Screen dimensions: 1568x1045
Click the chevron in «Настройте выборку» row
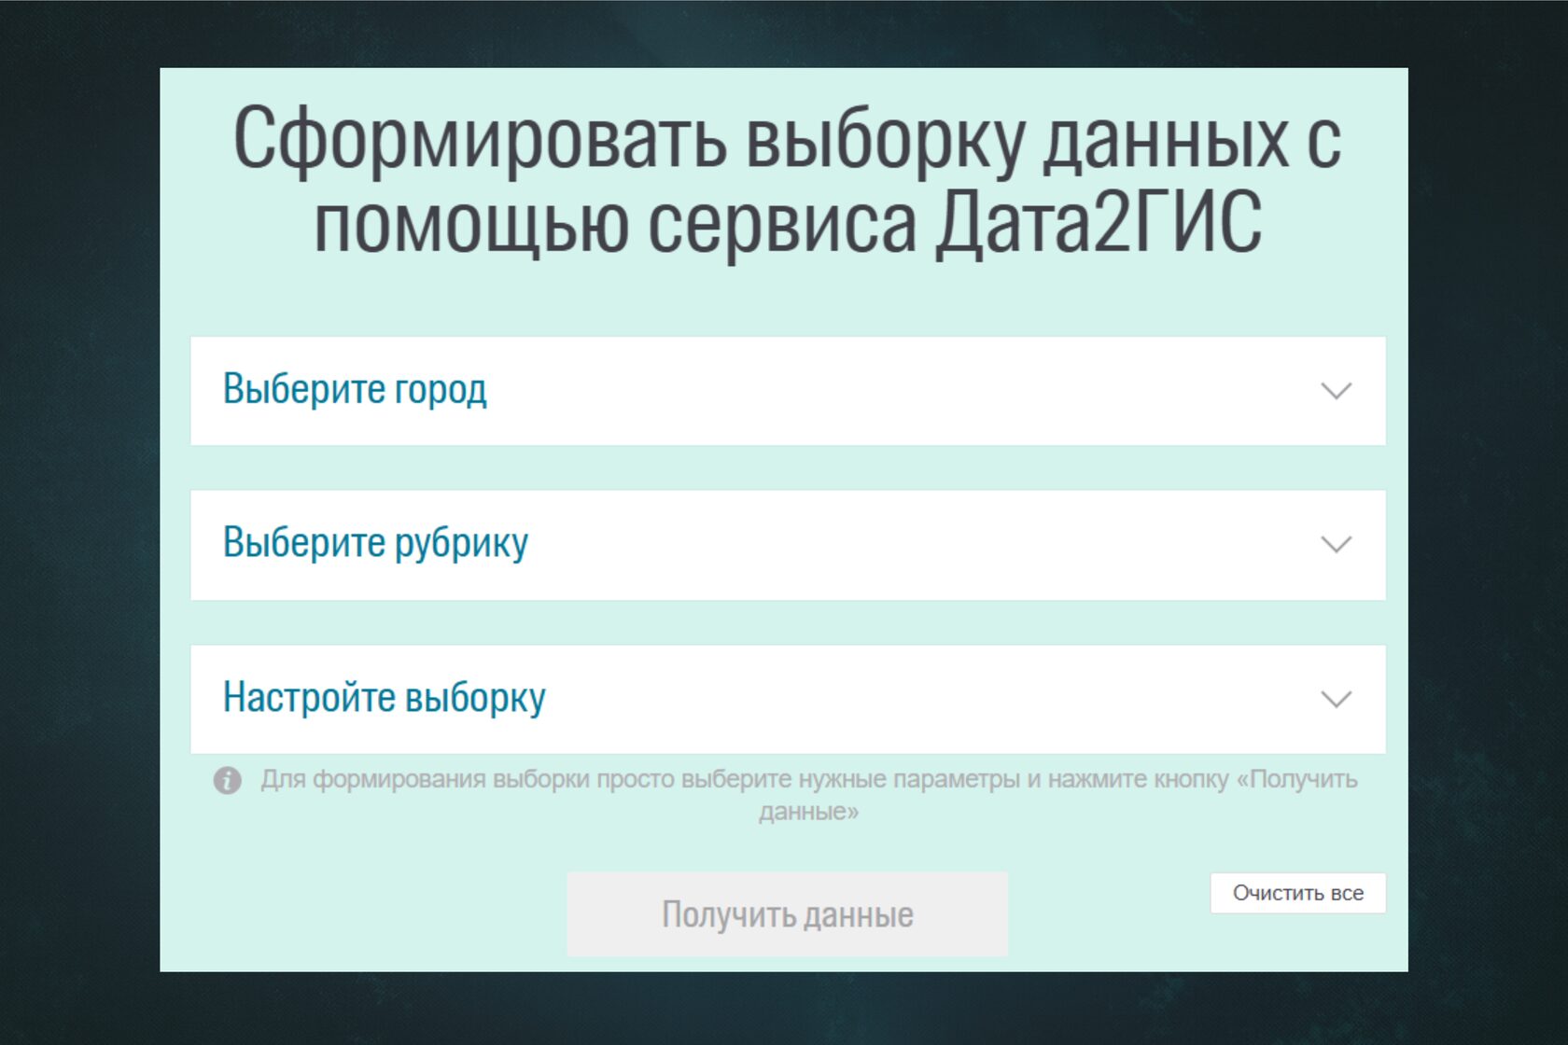tap(1337, 699)
